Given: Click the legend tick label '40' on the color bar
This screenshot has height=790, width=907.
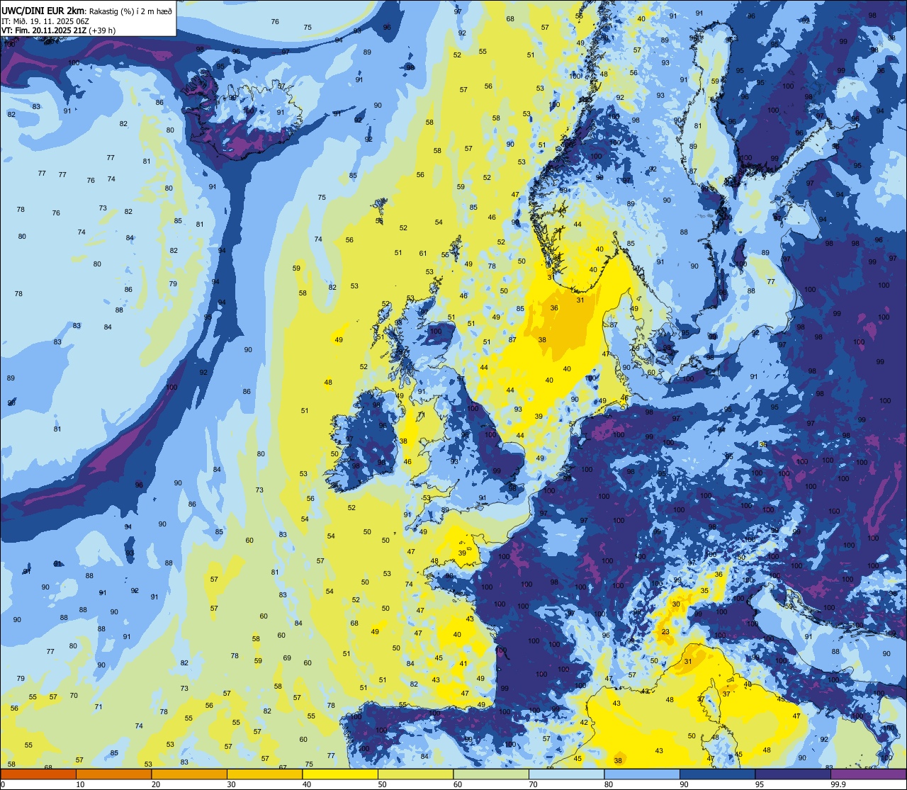Looking at the screenshot, I should (x=307, y=784).
